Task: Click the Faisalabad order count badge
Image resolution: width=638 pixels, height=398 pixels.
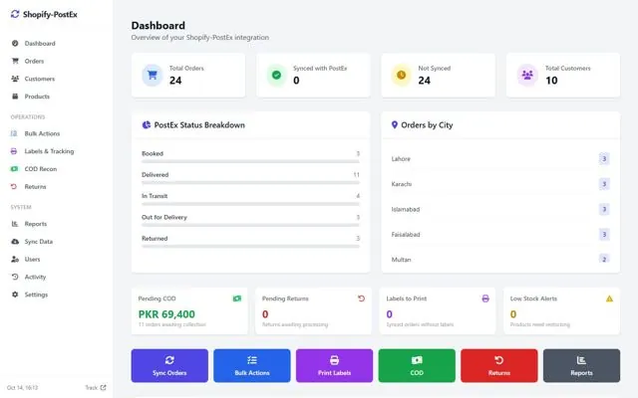Action: (604, 235)
